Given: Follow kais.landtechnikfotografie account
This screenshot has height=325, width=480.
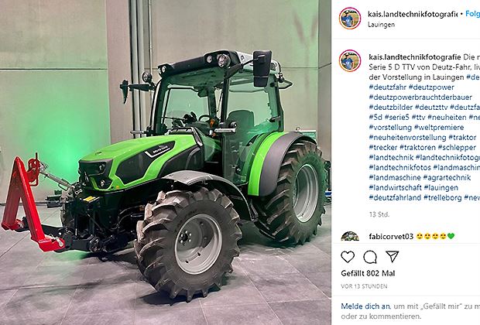Looking at the screenshot, I should (473, 14).
